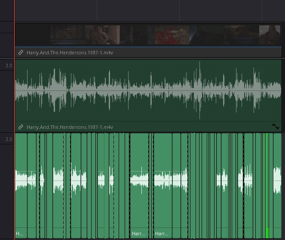
Task: Select the first audio segment labeled Harr...
Action: tap(139, 186)
